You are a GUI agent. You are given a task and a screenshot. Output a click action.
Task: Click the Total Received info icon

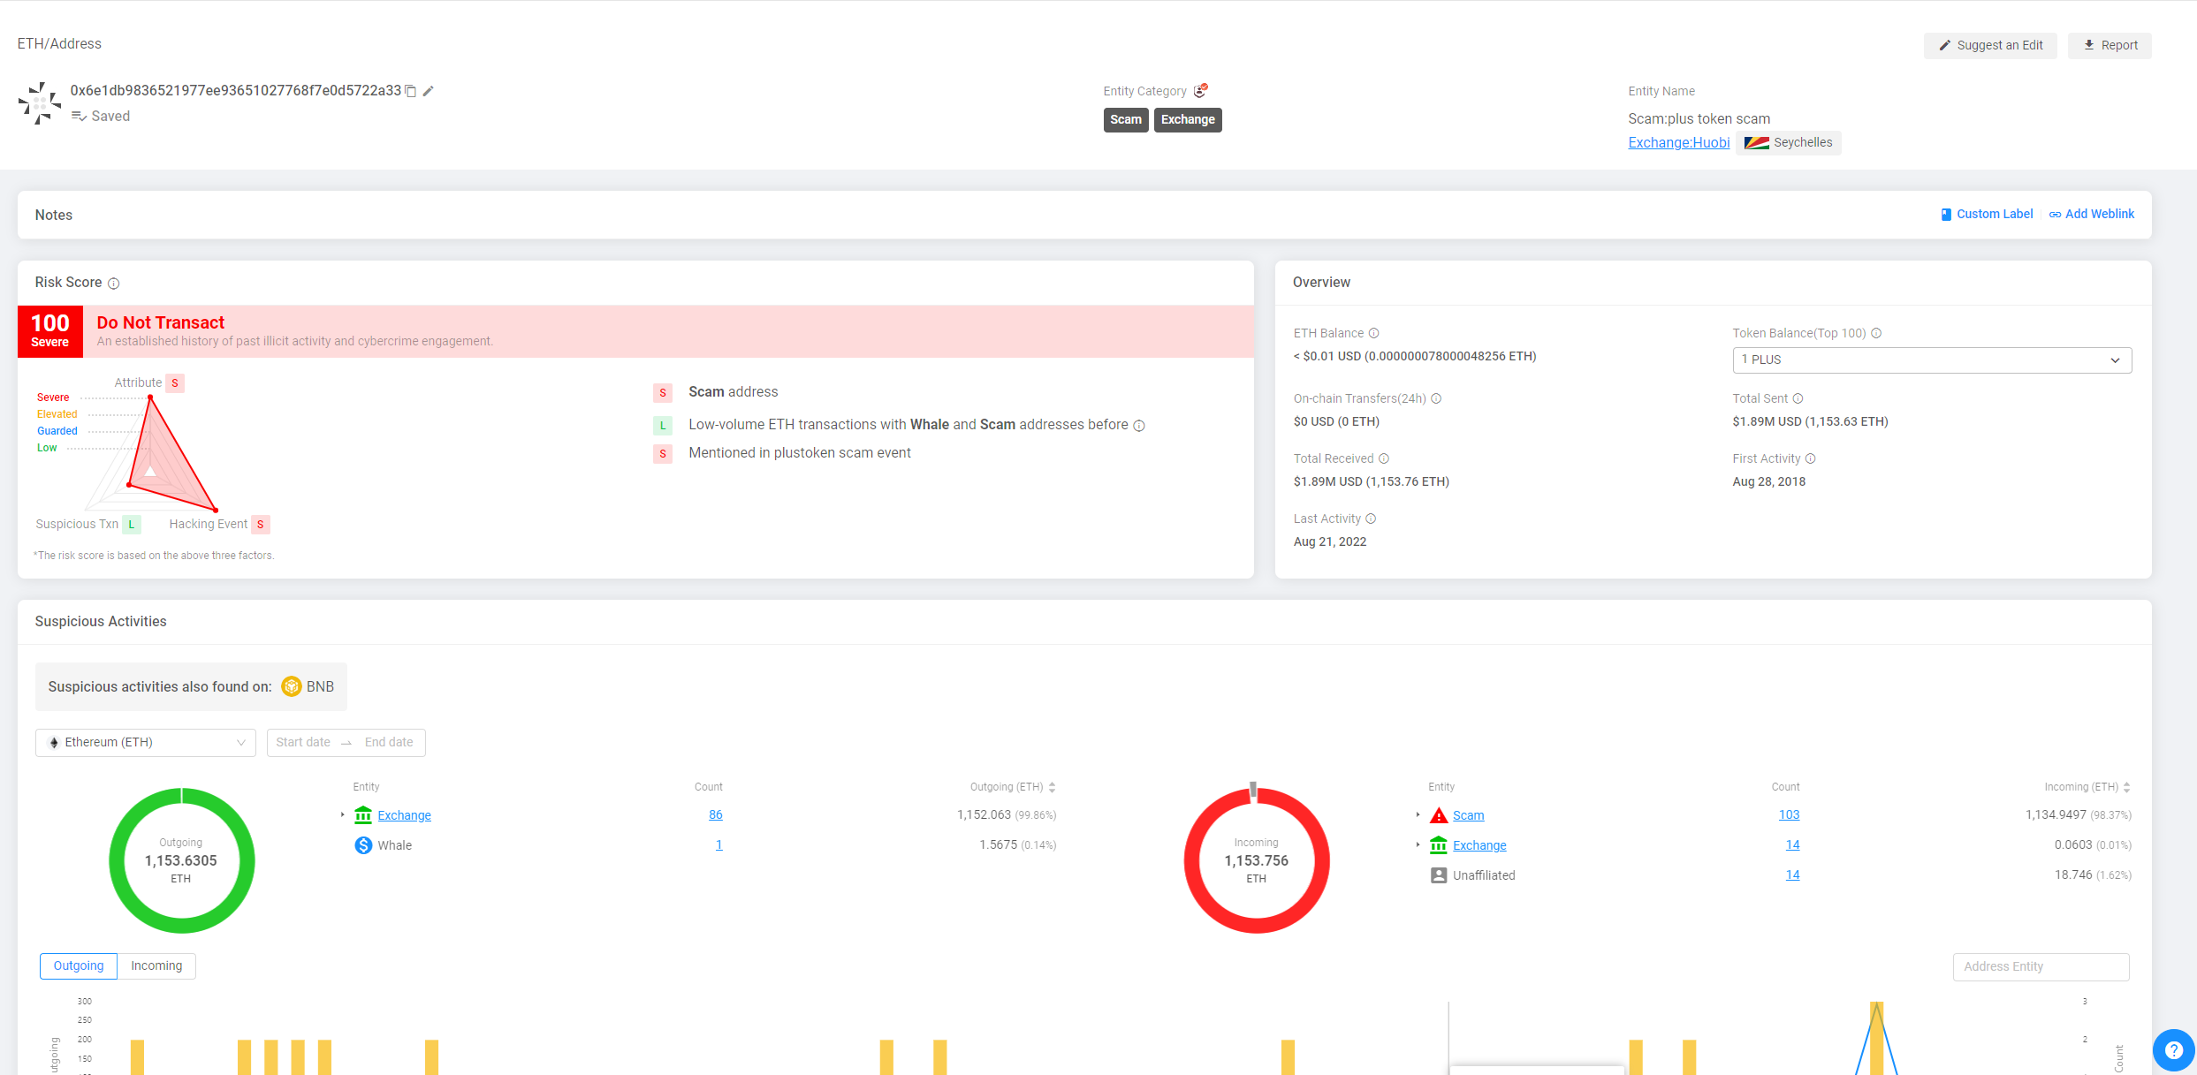1384,458
